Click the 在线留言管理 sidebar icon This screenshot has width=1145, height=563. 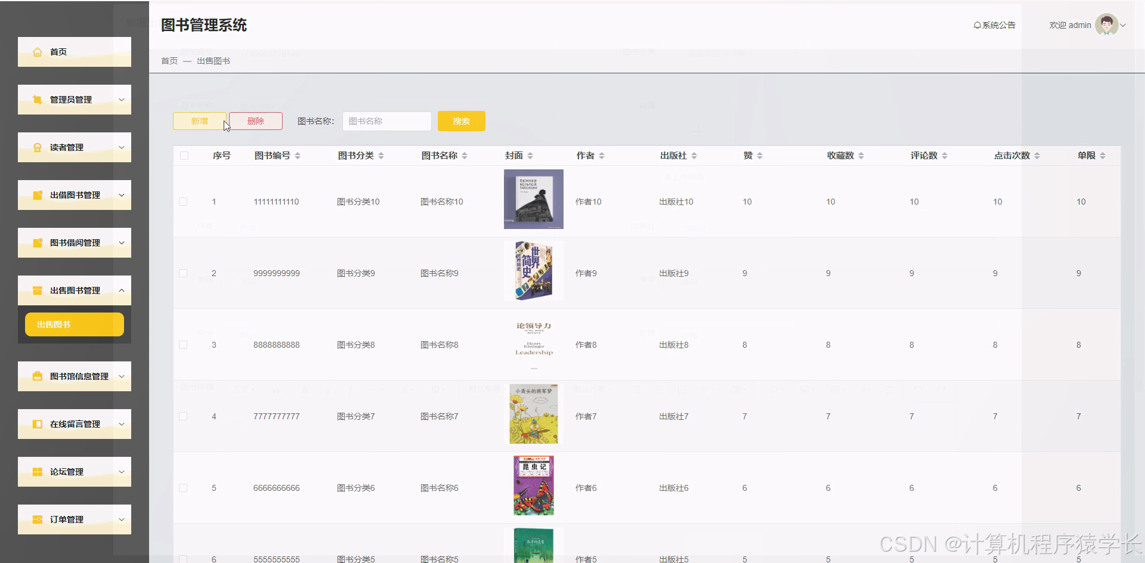[38, 424]
